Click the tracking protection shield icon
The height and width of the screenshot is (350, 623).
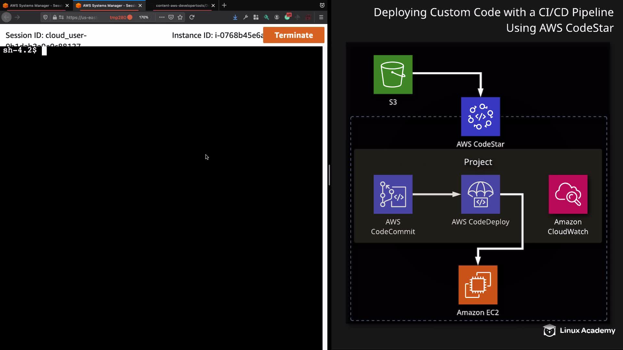(45, 17)
